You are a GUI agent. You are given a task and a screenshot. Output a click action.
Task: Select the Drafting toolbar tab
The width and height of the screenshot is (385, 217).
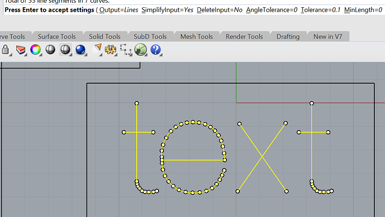point(288,37)
